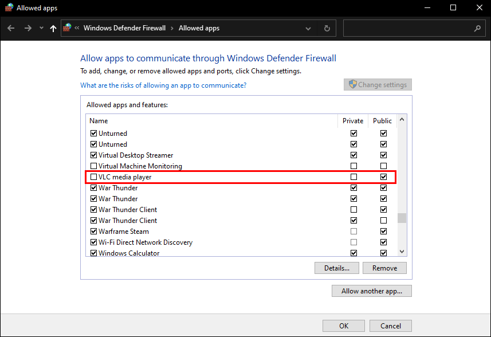Click the firewall icon in address bar

tap(68, 28)
